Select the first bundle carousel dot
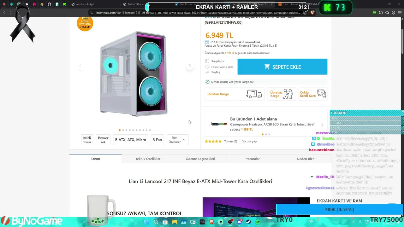 (263, 134)
